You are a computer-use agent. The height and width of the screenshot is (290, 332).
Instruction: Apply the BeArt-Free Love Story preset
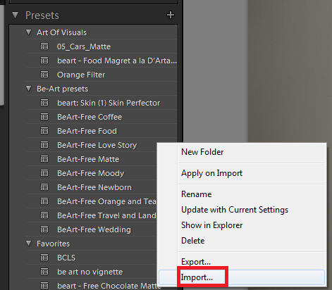(97, 145)
